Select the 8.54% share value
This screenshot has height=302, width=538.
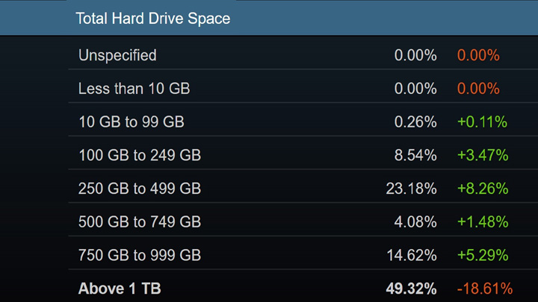(415, 155)
